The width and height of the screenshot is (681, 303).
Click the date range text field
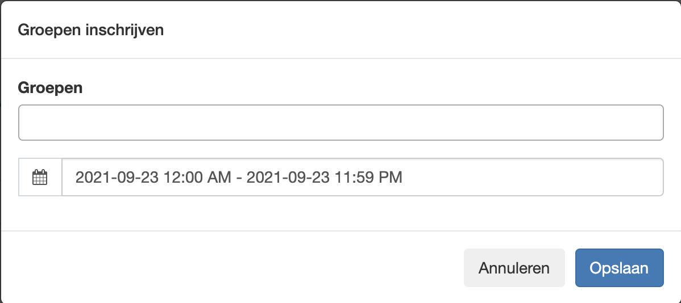coord(363,177)
